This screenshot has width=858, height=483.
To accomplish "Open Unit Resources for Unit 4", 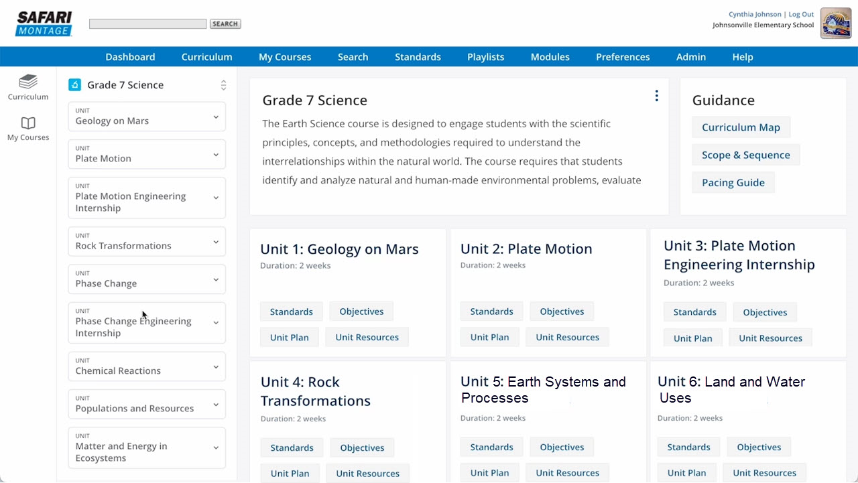I will [x=367, y=473].
